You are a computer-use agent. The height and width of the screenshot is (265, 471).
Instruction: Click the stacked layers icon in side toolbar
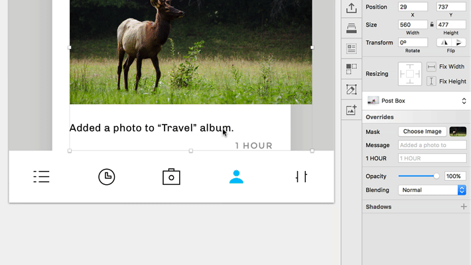click(352, 28)
